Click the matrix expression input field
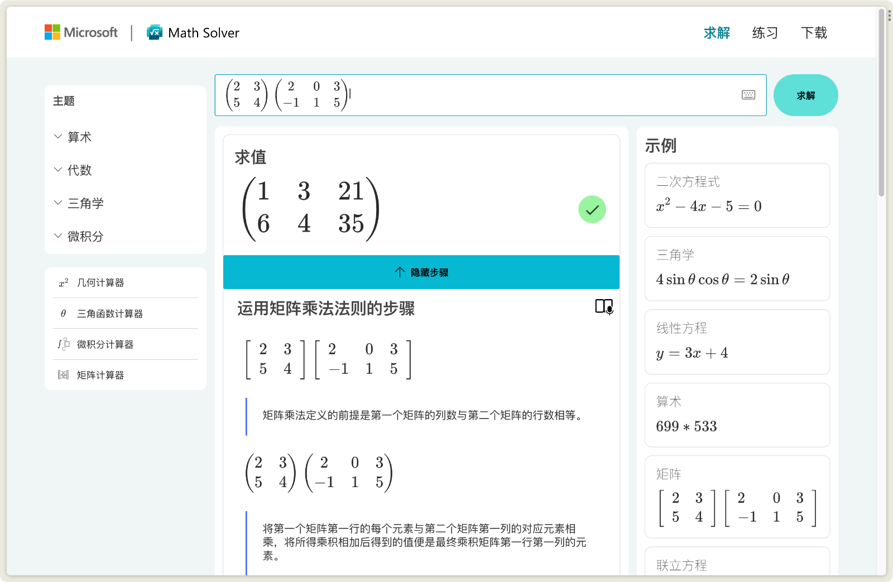Image resolution: width=893 pixels, height=582 pixels. [491, 95]
